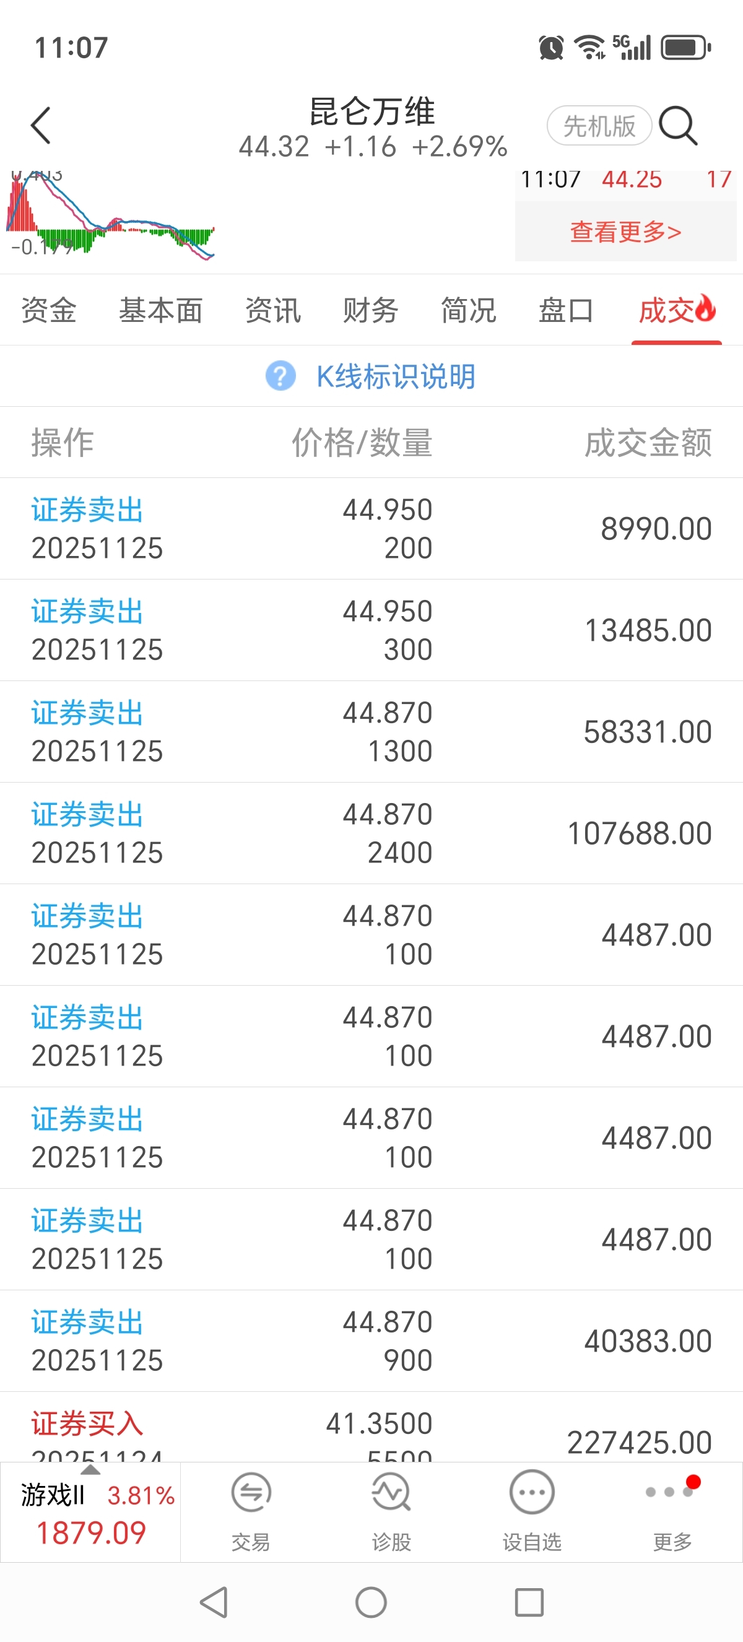Open the search magnifier icon
The image size is (743, 1642).
(677, 125)
